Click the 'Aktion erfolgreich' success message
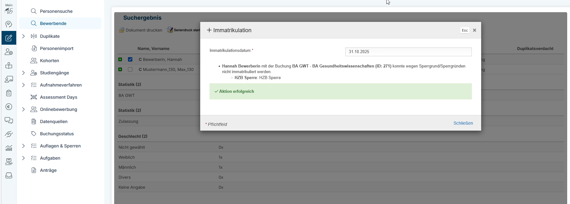 pyautogui.click(x=340, y=92)
